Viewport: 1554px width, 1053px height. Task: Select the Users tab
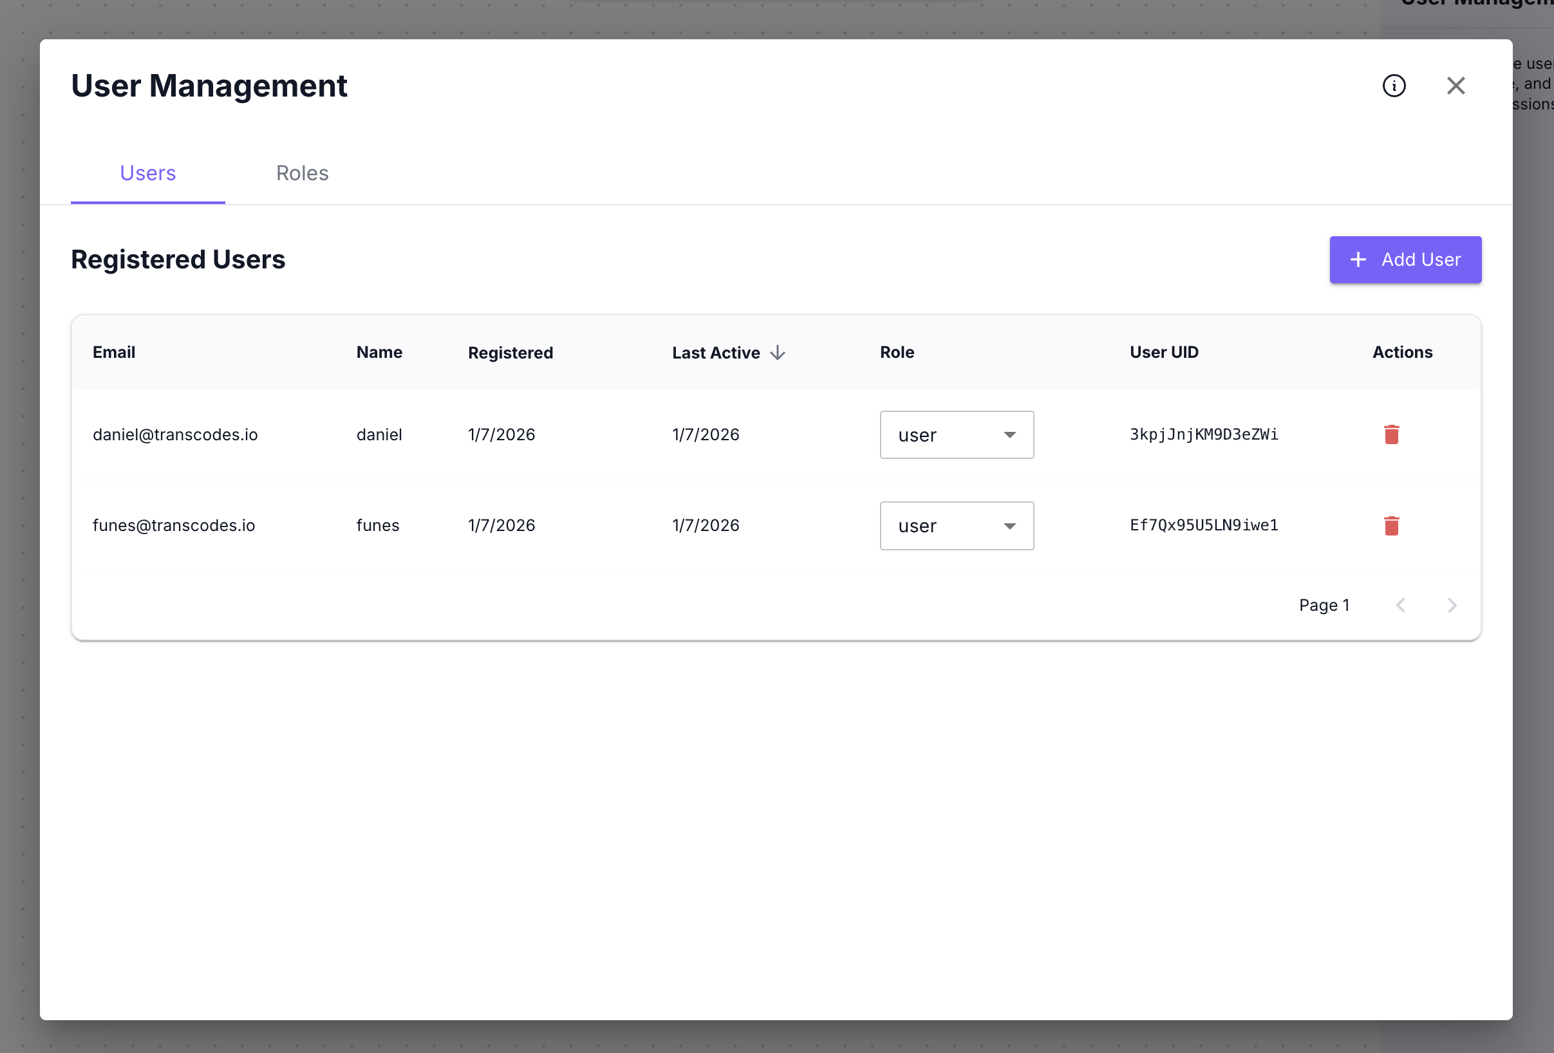pyautogui.click(x=148, y=173)
